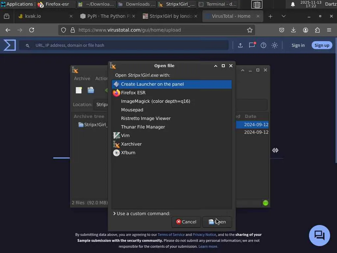Select ImageMagick (color depth=q16) application
Viewport: 337px width, 253px height.
(172, 101)
